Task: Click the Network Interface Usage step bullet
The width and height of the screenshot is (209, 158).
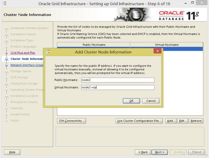Action: pyautogui.click(x=7, y=65)
